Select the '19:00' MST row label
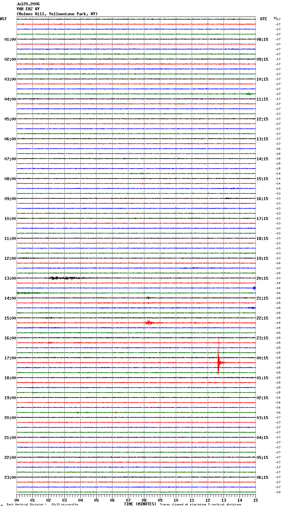 (10, 398)
